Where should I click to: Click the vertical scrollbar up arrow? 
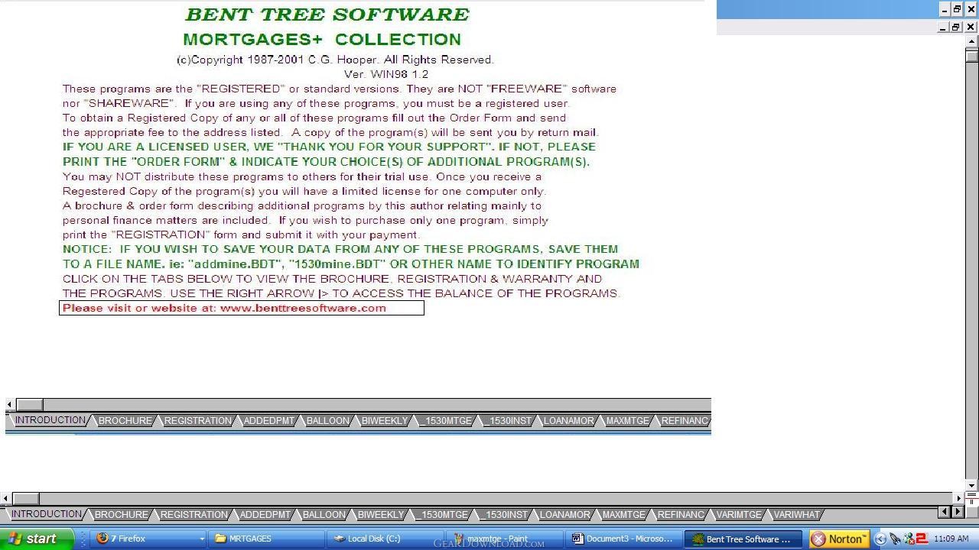(x=972, y=42)
